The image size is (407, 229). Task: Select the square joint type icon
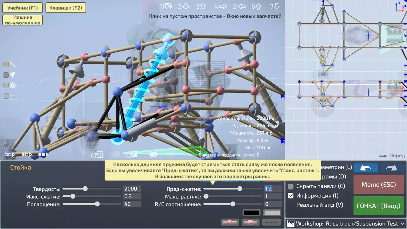[251, 222]
